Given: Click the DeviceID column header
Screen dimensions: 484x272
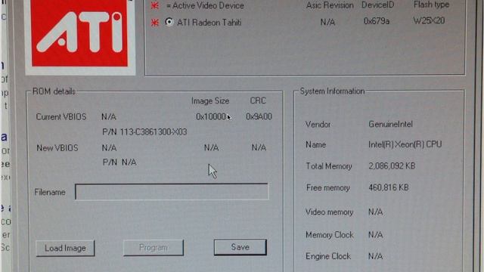Looking at the screenshot, I should point(378,5).
